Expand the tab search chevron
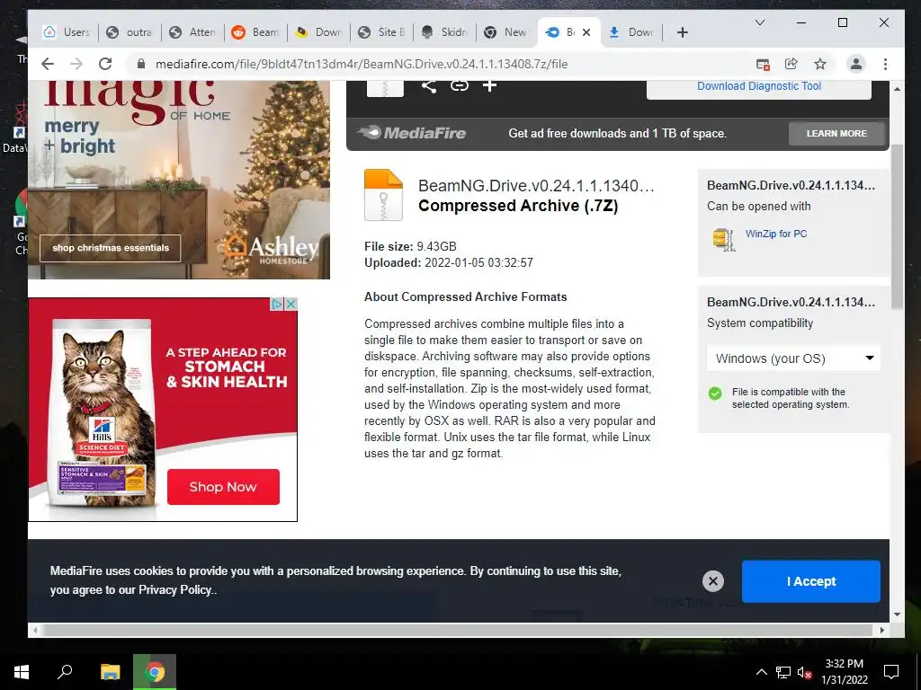This screenshot has height=690, width=921. [x=759, y=22]
